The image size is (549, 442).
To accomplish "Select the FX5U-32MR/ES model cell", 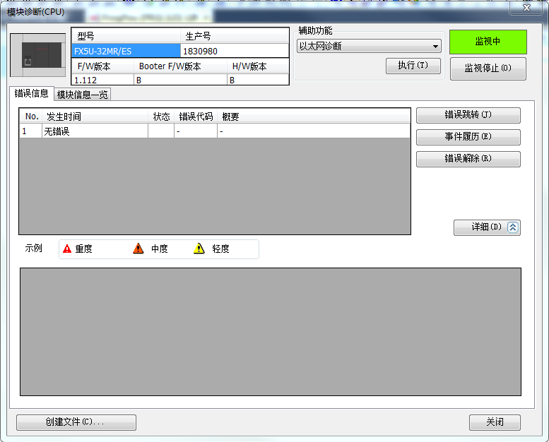I will (126, 51).
